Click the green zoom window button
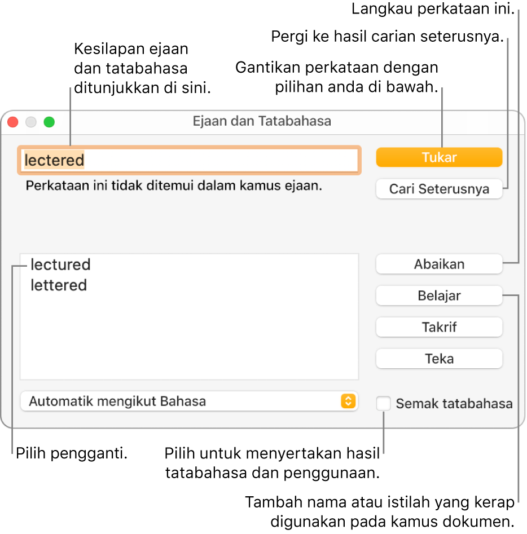 (49, 122)
